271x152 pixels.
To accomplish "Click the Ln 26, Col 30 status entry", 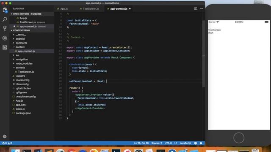I will pos(141,143).
